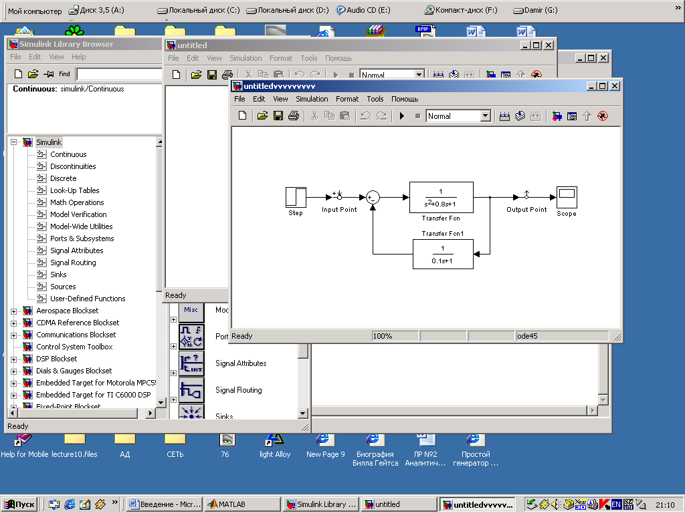Viewport: 685px width, 513px height.
Task: Open the Simulation menu in model window
Action: 312,99
